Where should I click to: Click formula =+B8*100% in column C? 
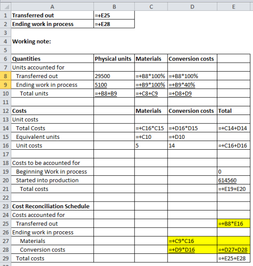151,76
